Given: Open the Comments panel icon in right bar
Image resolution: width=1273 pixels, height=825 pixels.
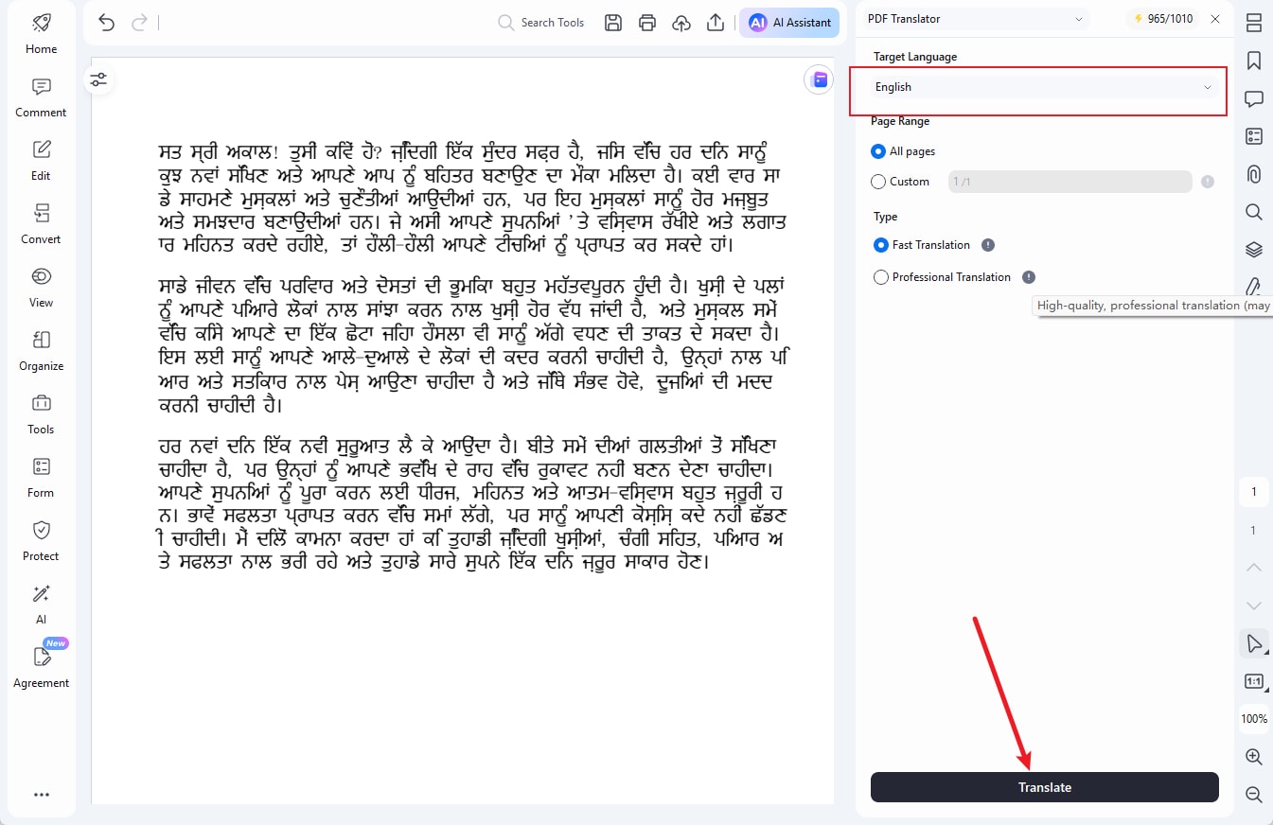Looking at the screenshot, I should coord(1254,98).
